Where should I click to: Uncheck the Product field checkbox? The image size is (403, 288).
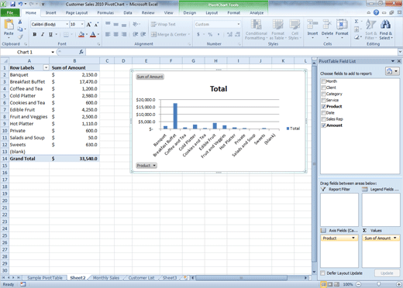[x=323, y=106]
